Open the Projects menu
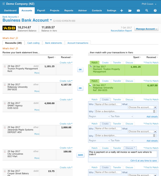Viewport: 161px width, 176px height. pyautogui.click(x=55, y=11)
